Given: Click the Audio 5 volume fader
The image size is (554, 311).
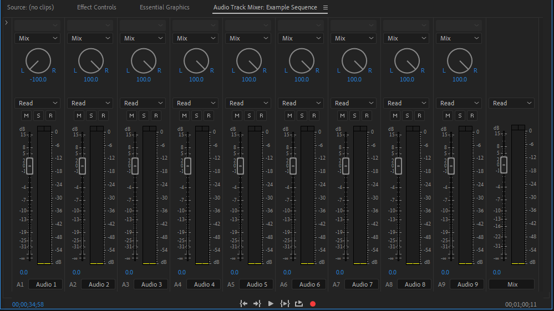Looking at the screenshot, I should [x=241, y=166].
